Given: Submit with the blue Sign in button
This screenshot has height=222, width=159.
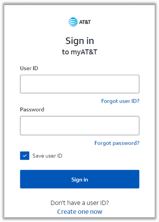Looking at the screenshot, I should click(79, 179).
